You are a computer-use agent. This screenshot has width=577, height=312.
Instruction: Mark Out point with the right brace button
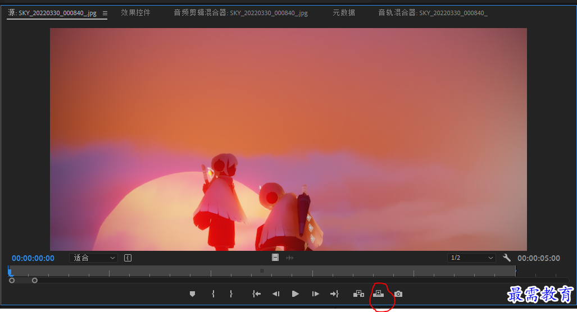click(231, 294)
